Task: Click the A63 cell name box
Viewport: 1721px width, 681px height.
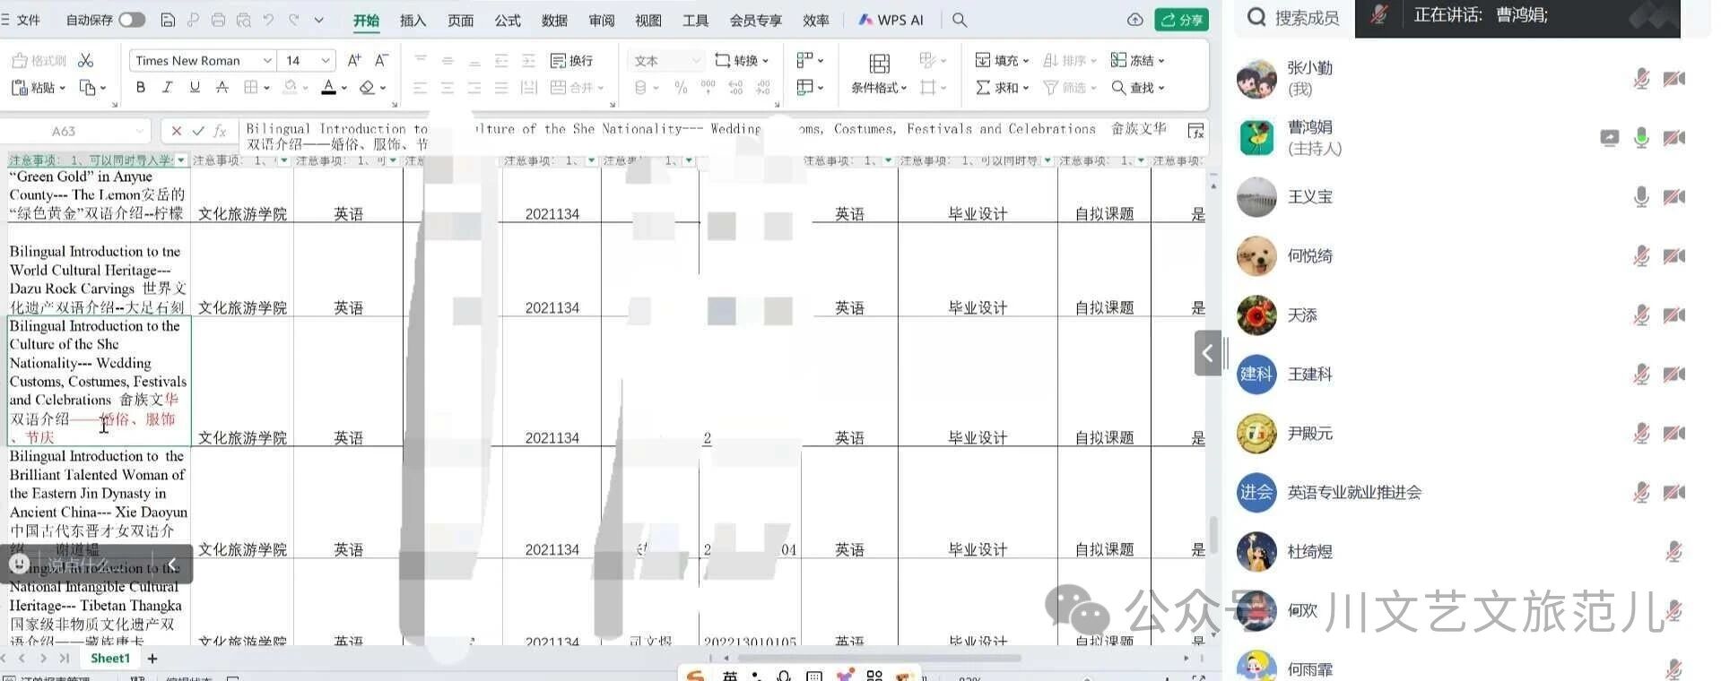Action: tap(74, 131)
